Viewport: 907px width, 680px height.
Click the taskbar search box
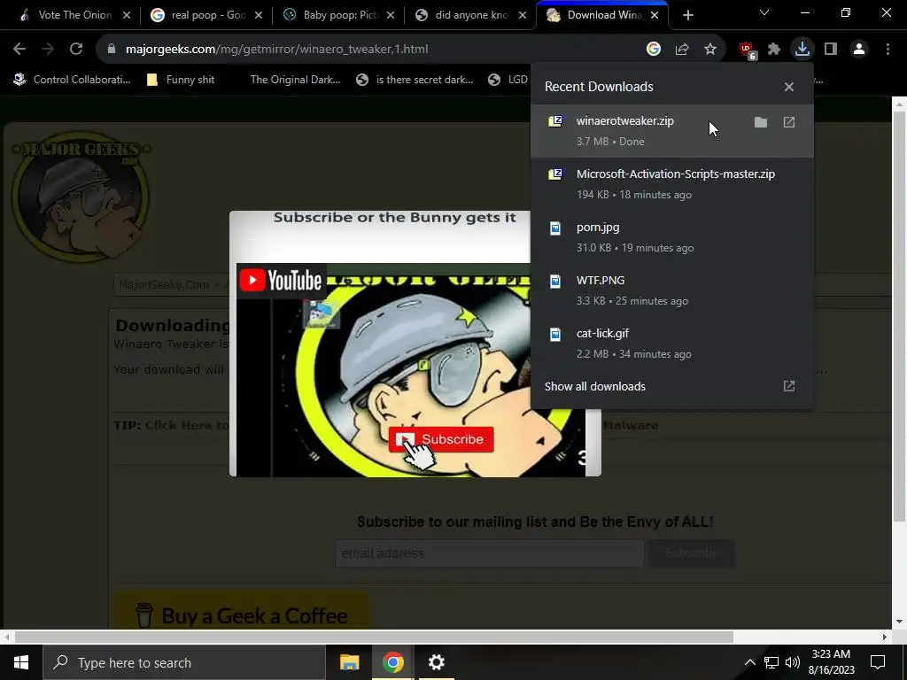[184, 662]
